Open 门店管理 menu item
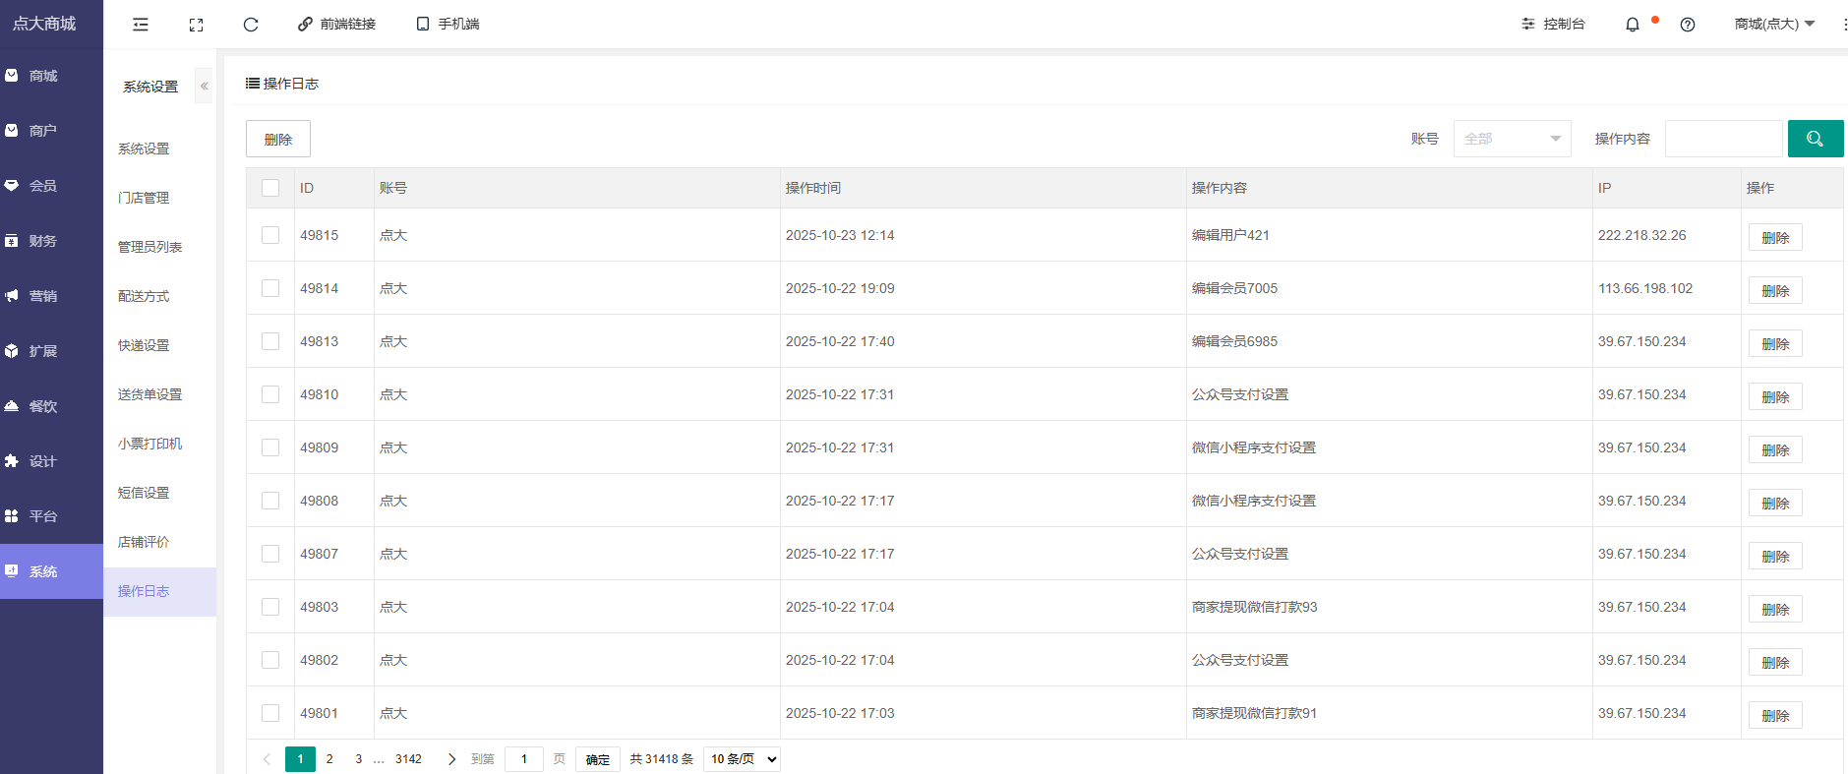 (144, 198)
